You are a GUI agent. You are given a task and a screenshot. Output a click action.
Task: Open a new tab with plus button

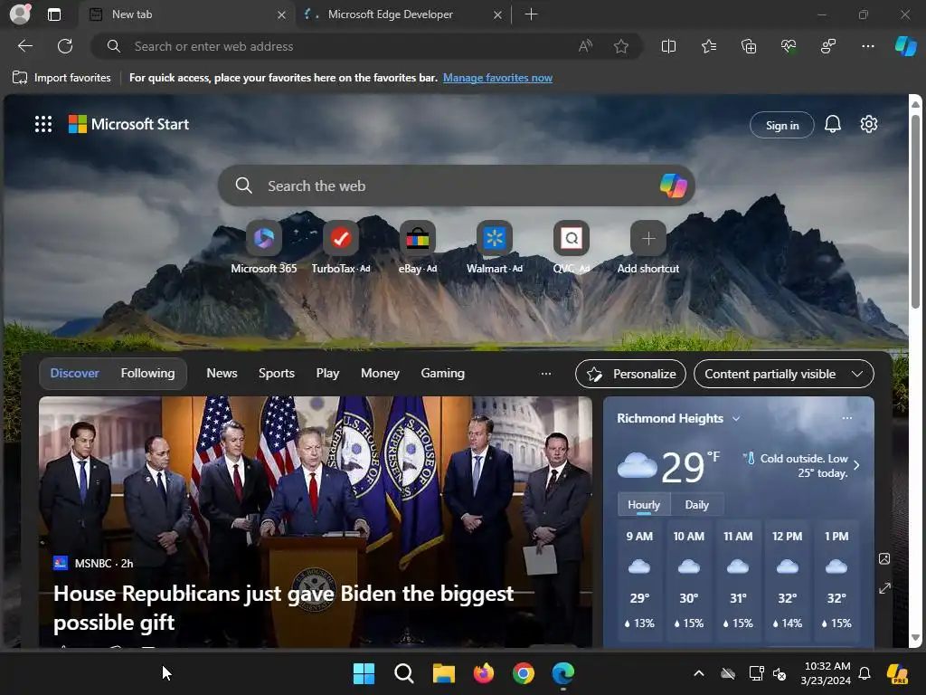pos(531,14)
